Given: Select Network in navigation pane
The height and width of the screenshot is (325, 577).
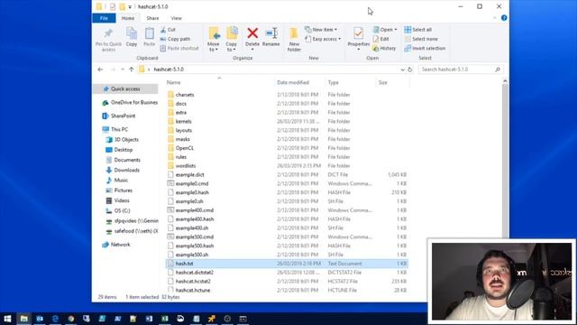Looking at the screenshot, I should (x=116, y=245).
